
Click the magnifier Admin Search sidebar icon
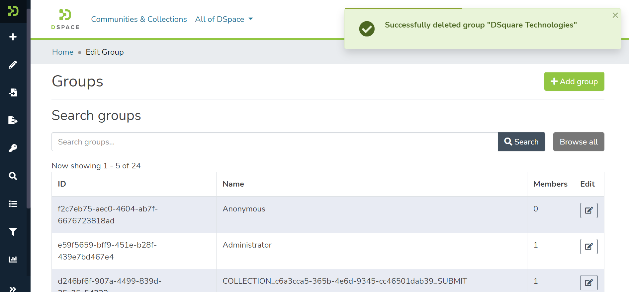(x=13, y=176)
